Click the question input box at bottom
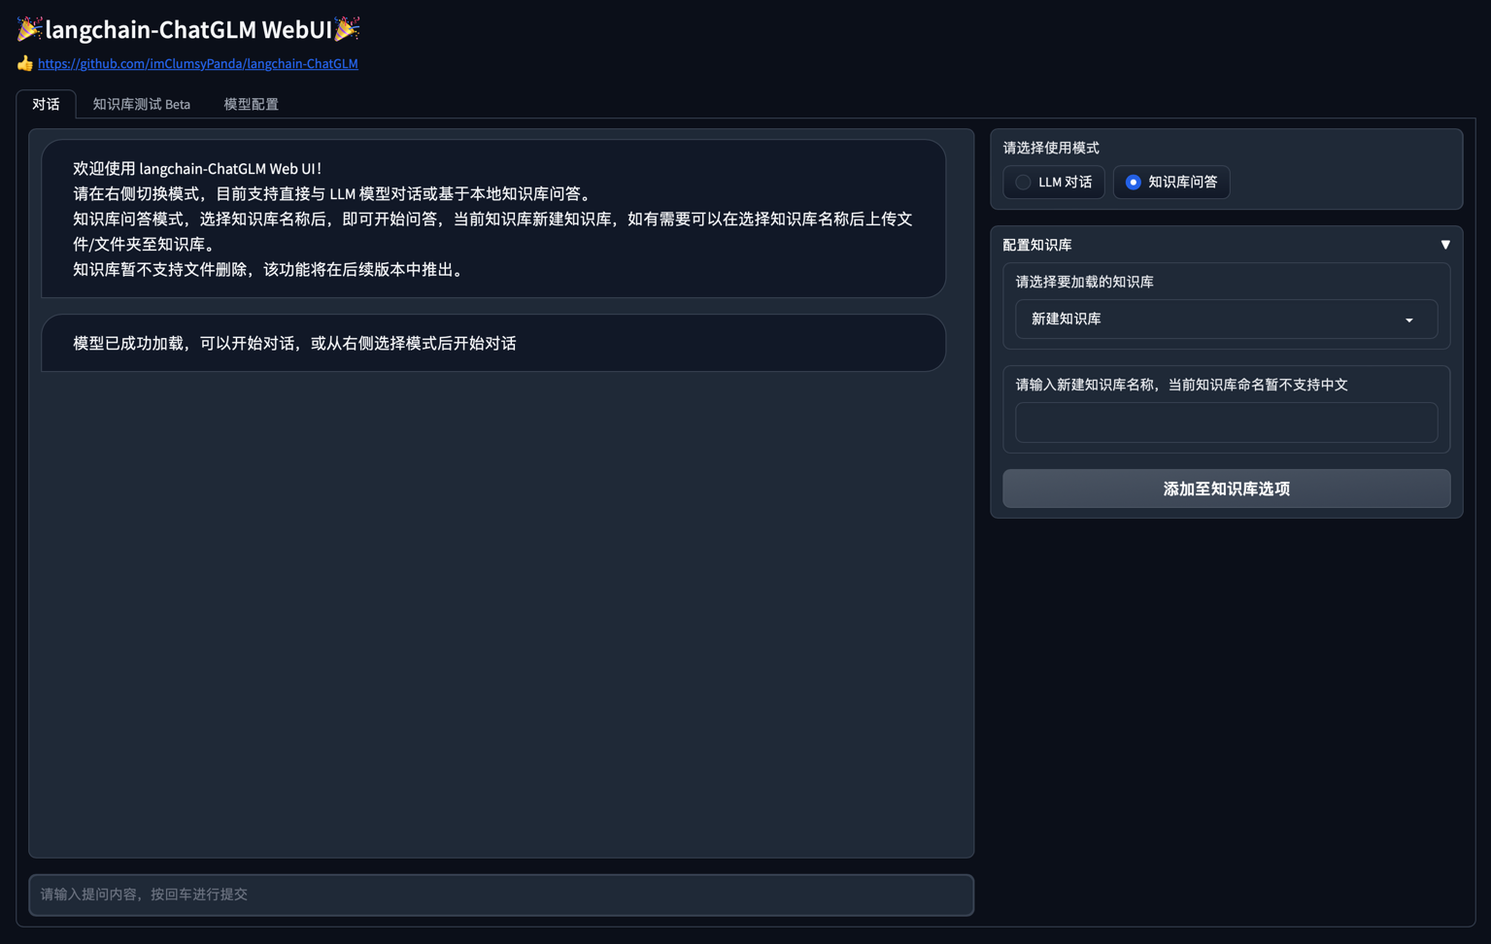The height and width of the screenshot is (944, 1491). [501, 894]
